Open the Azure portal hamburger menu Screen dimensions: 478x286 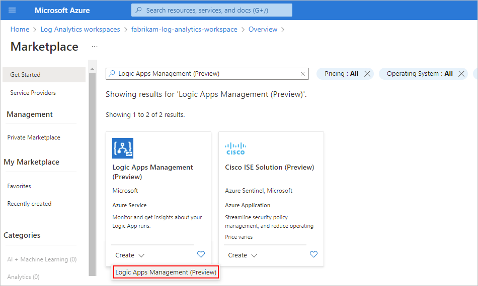tap(12, 10)
